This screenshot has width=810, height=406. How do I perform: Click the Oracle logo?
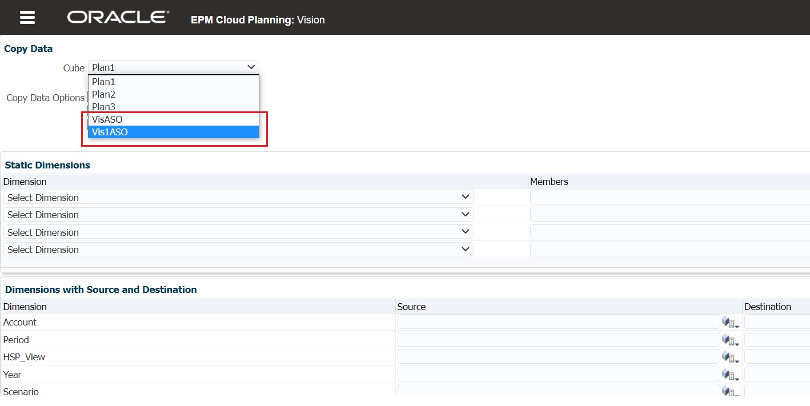[117, 17]
